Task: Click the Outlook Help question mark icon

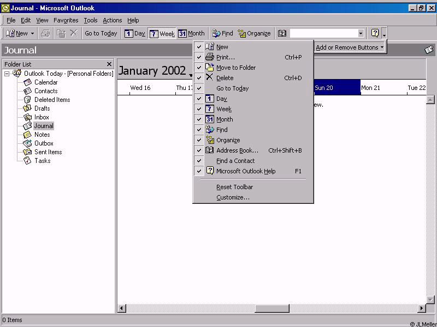Action: click(375, 33)
